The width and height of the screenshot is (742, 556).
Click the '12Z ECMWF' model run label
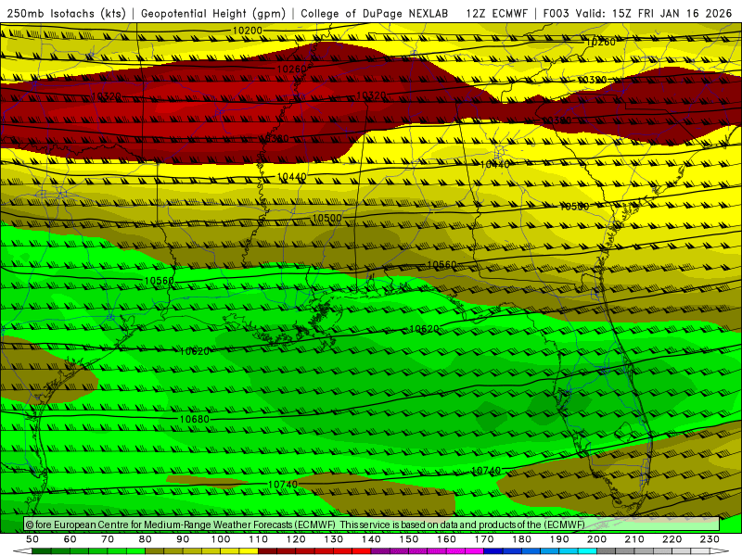tap(496, 13)
